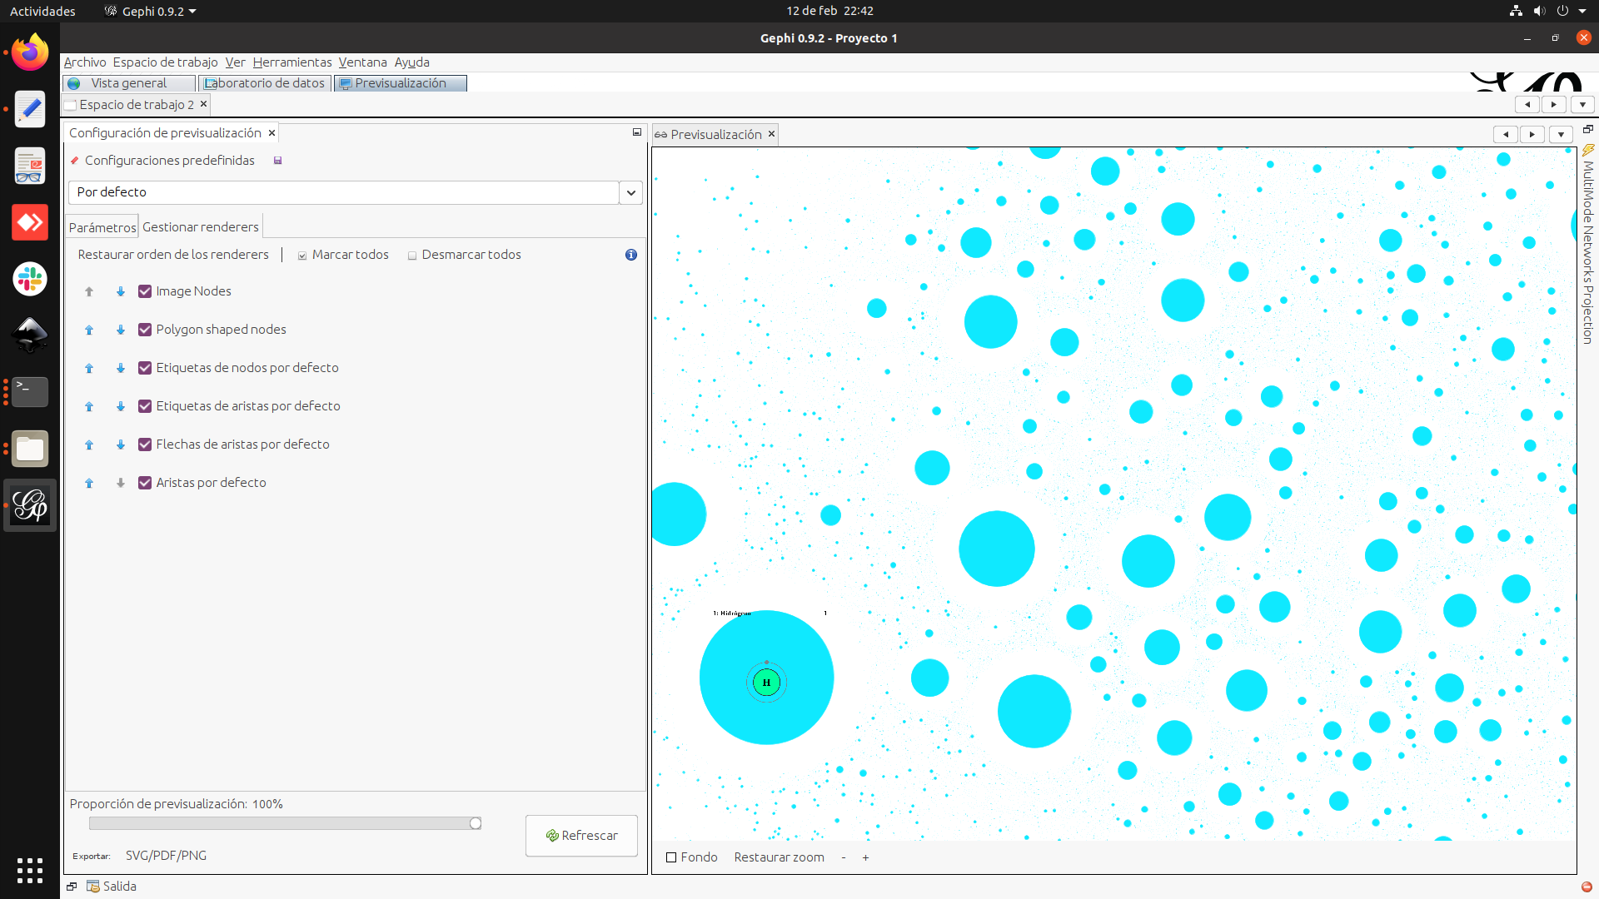This screenshot has height=899, width=1599.
Task: Click Restaurar zoom below the preview
Action: [779, 857]
